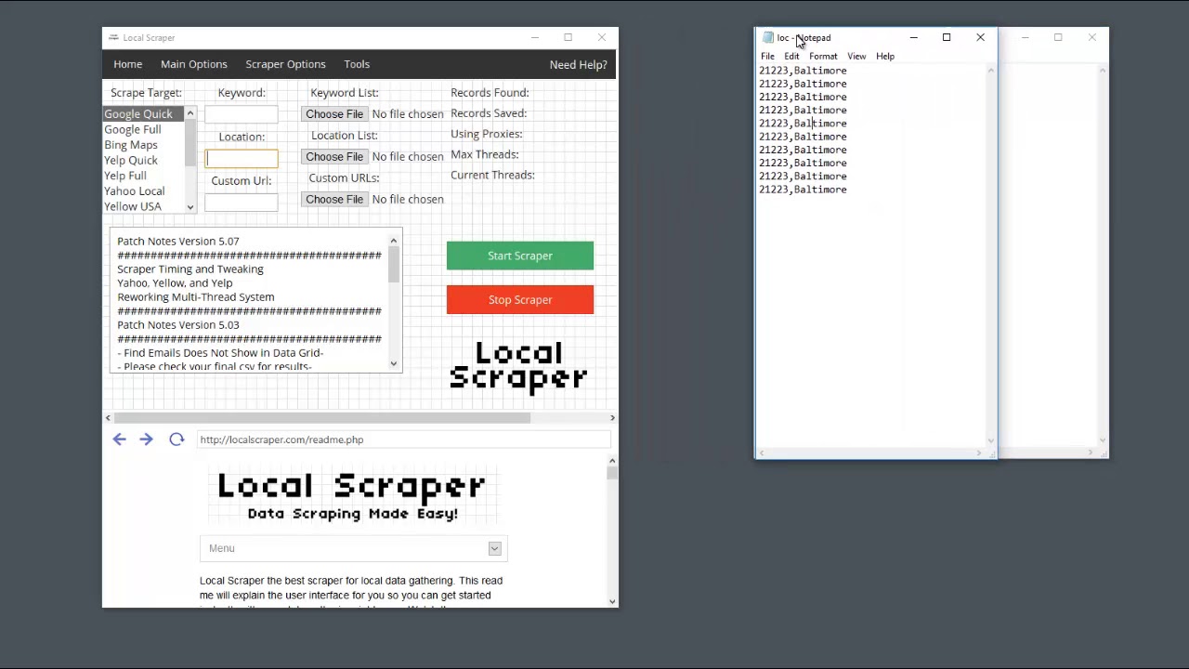The height and width of the screenshot is (669, 1189).
Task: Close the Local Scraper window
Action: click(602, 38)
